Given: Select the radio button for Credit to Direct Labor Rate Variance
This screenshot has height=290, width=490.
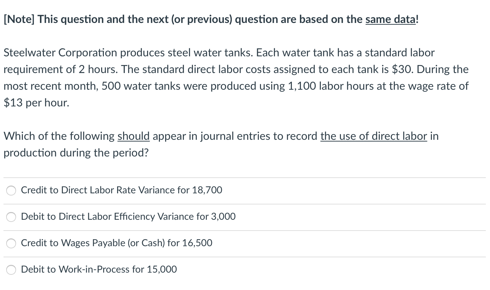Looking at the screenshot, I should [x=11, y=190].
